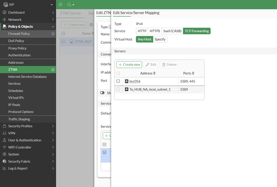Toggle header checkbox in service mapping table
Screen dimensions: 277x187
click(104, 144)
